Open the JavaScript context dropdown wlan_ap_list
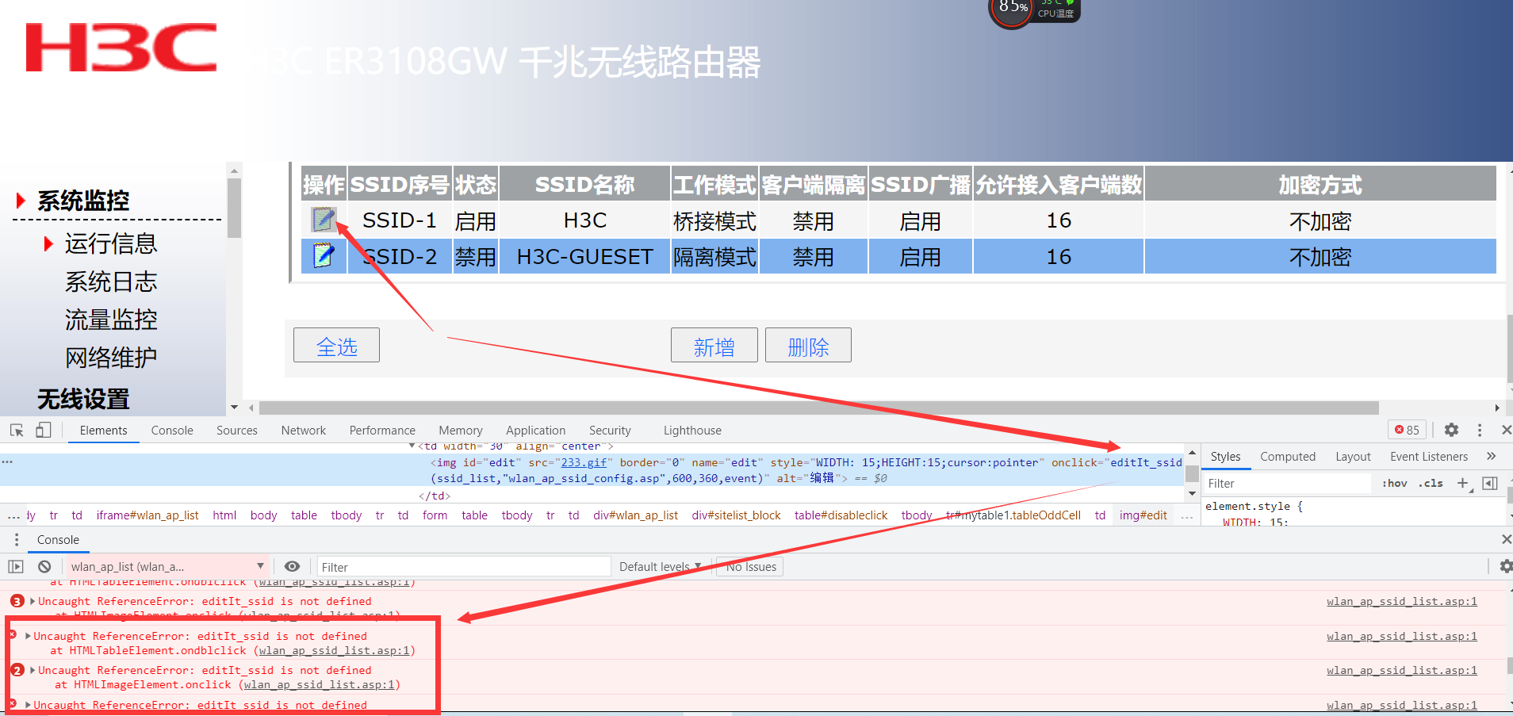The height and width of the screenshot is (716, 1513). click(167, 566)
